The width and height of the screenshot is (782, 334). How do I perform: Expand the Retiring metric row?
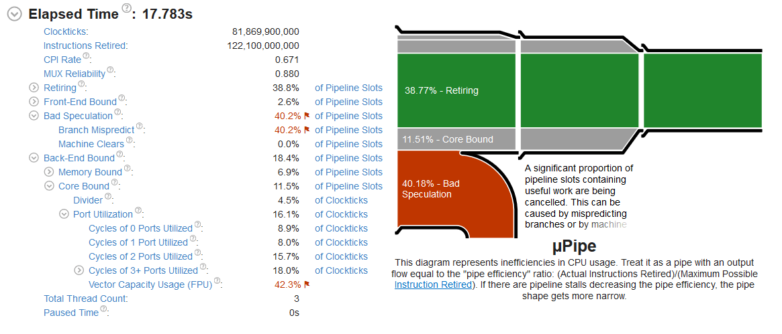(34, 88)
